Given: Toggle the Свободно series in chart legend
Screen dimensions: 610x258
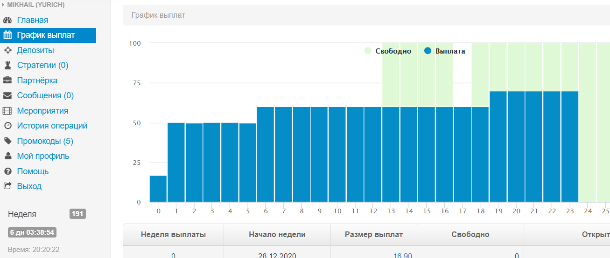Looking at the screenshot, I should [388, 51].
